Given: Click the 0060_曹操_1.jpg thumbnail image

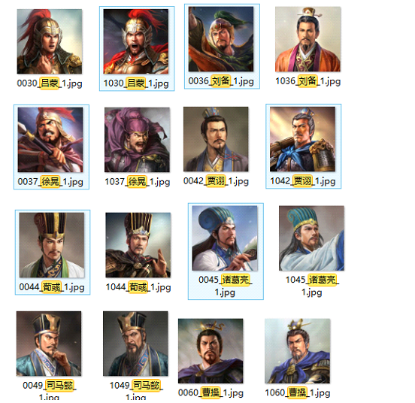Looking at the screenshot, I should tap(211, 351).
